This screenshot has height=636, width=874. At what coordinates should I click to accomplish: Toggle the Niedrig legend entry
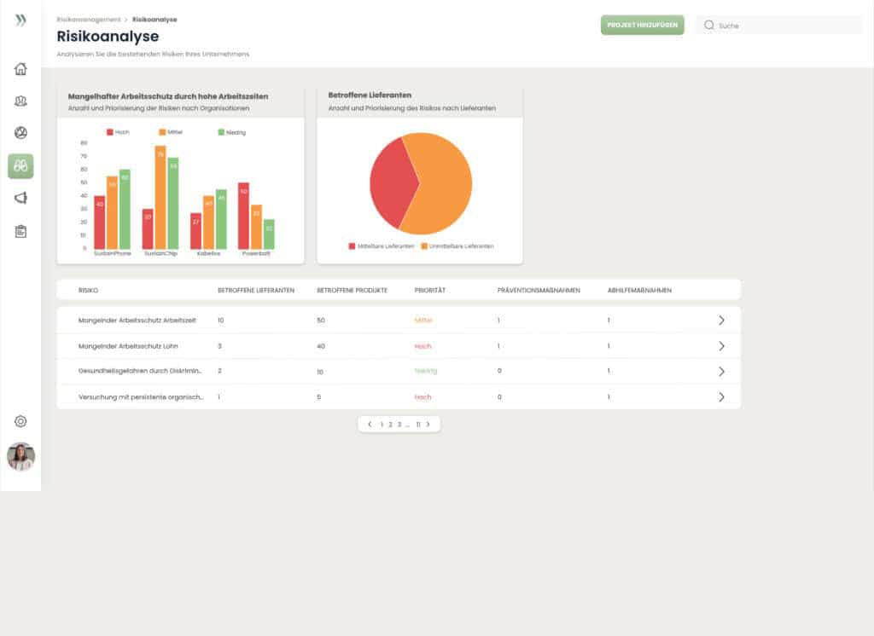231,132
